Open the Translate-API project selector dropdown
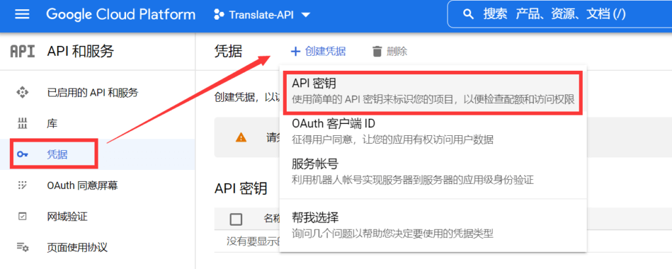 [x=262, y=14]
